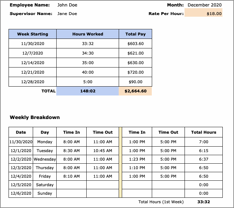
Task: Select the Friday day cell
Action: [45, 176]
